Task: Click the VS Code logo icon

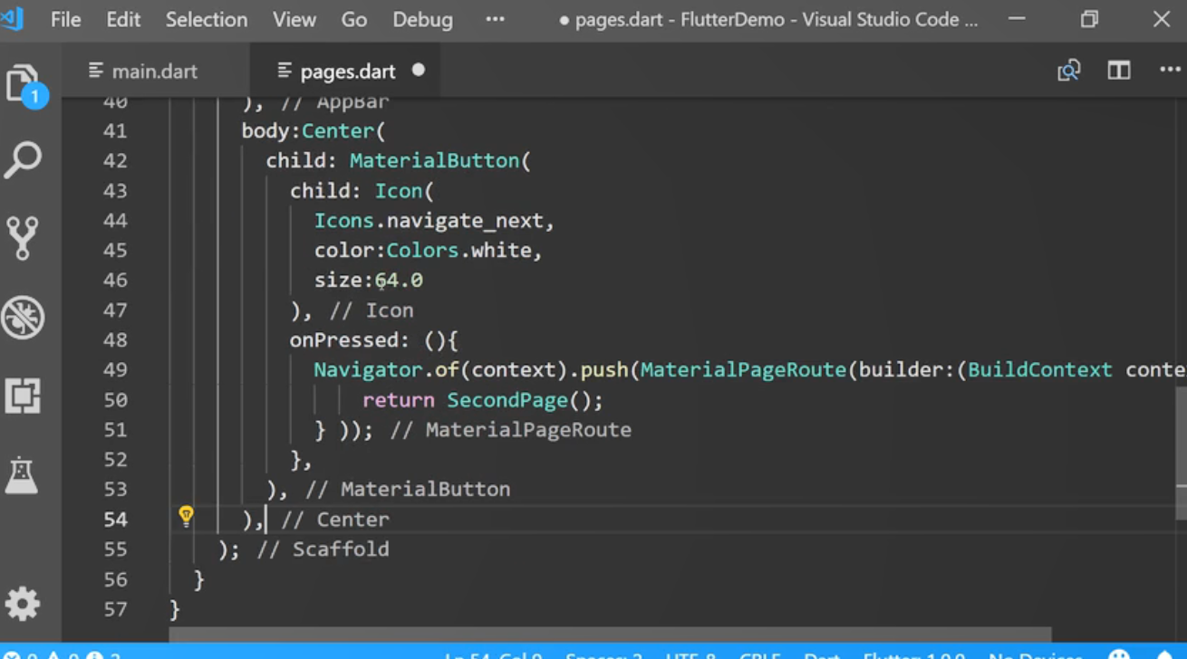Action: pyautogui.click(x=12, y=19)
